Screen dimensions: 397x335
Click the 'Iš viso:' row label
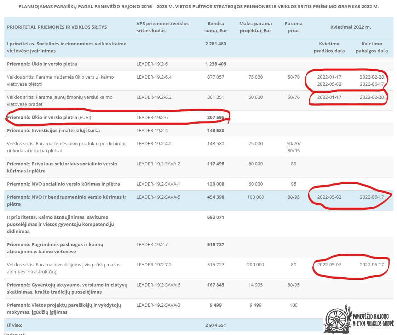tap(15, 325)
